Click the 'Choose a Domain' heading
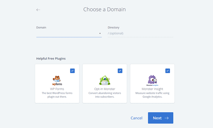Image resolution: width=213 pixels, height=128 pixels. [105, 10]
